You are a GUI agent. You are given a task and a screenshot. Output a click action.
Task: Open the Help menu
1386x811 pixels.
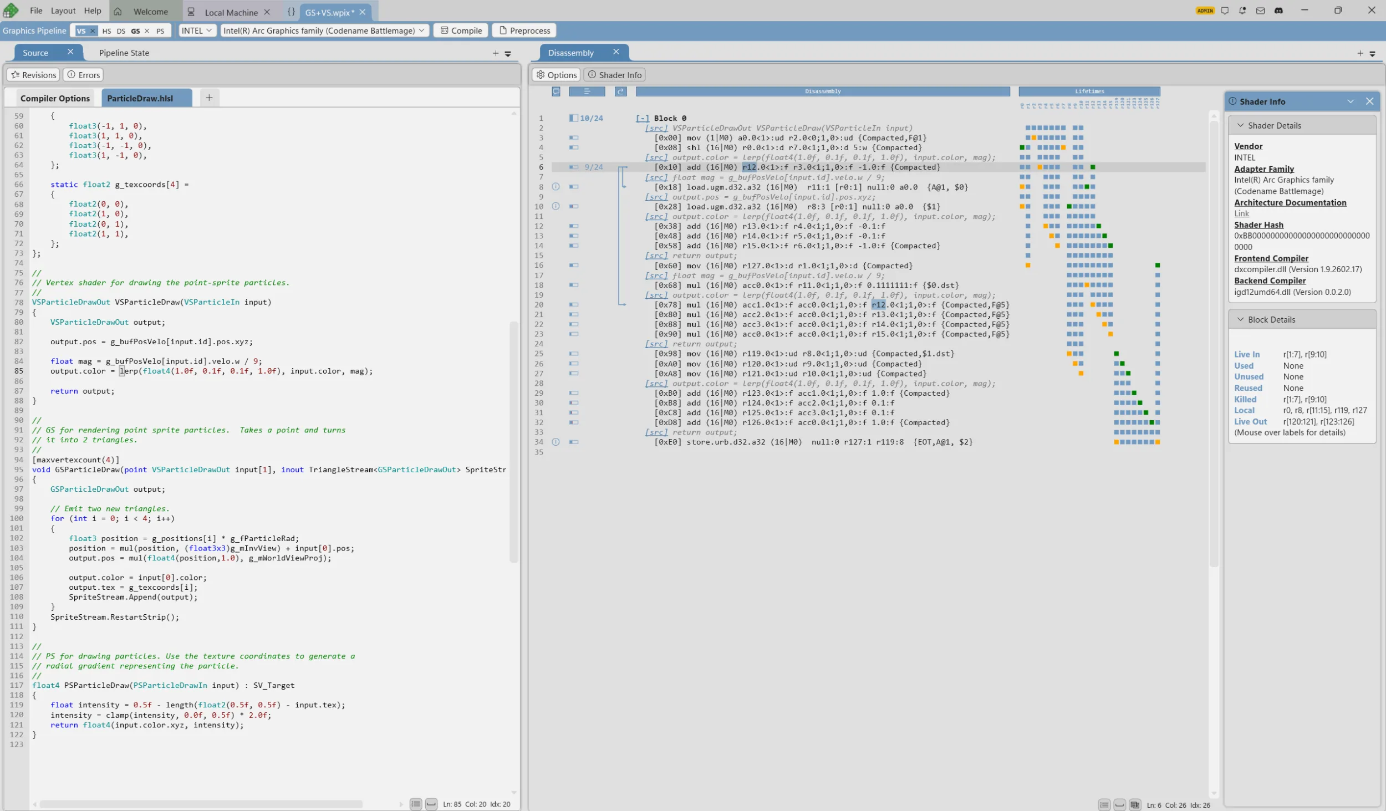click(93, 11)
